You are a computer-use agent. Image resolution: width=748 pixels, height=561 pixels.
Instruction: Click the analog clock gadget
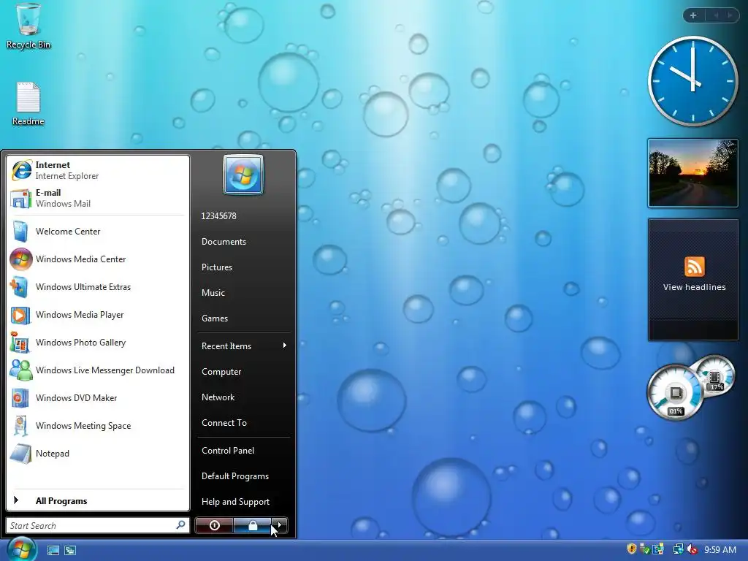(x=692, y=81)
